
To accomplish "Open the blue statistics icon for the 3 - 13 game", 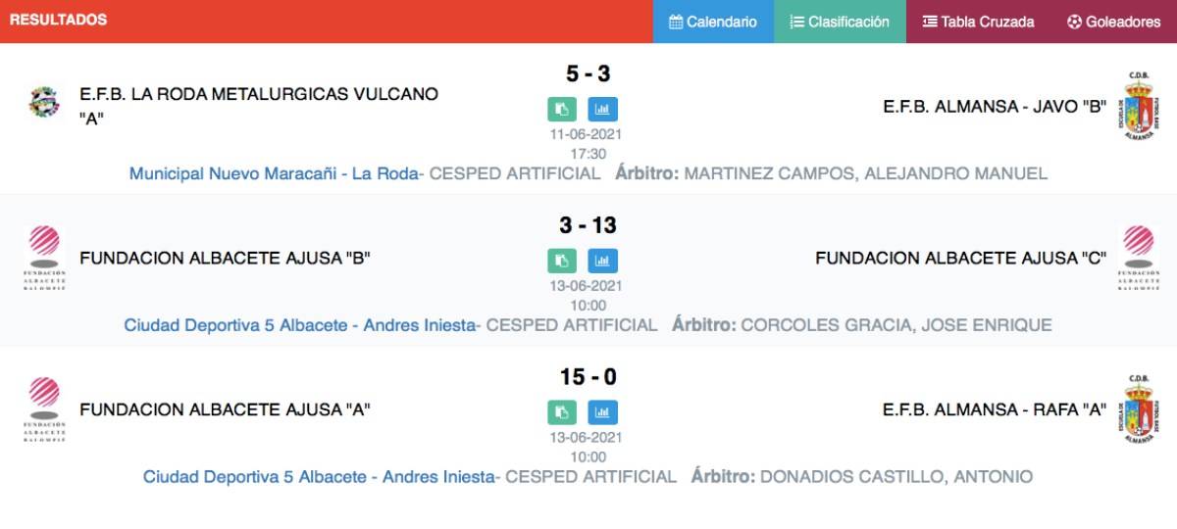I will coord(603,261).
